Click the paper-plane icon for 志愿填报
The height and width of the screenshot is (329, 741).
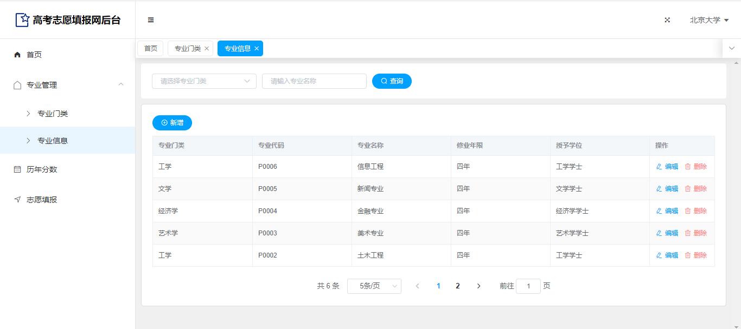click(x=17, y=200)
